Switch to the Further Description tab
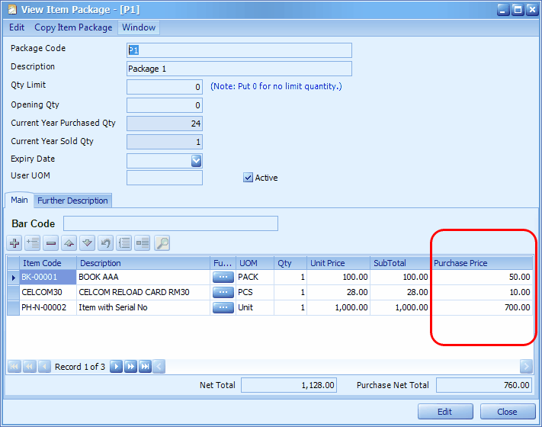The width and height of the screenshot is (542, 427). point(73,201)
